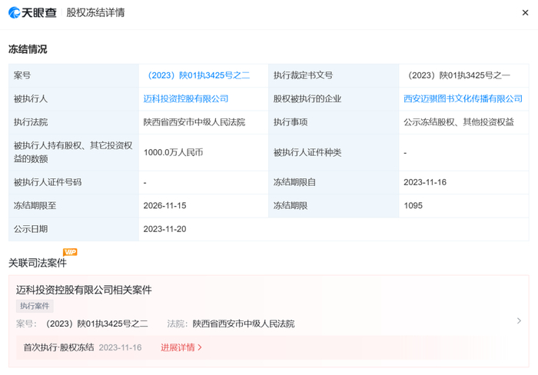
Task: Select court name 陕西省西安市中级人民法院 in table
Action: tap(194, 122)
